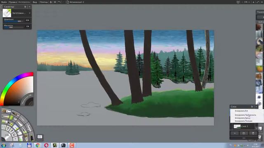Click the red Camtasia taskbar icon
Image resolution: width=264 pixels, height=148 pixels.
pyautogui.click(x=72, y=145)
